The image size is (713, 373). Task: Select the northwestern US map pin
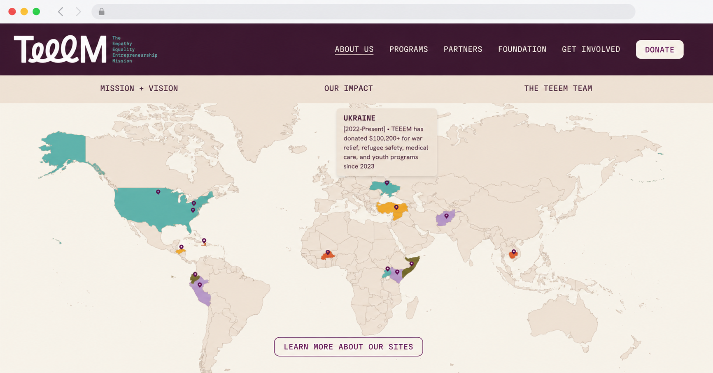158,192
